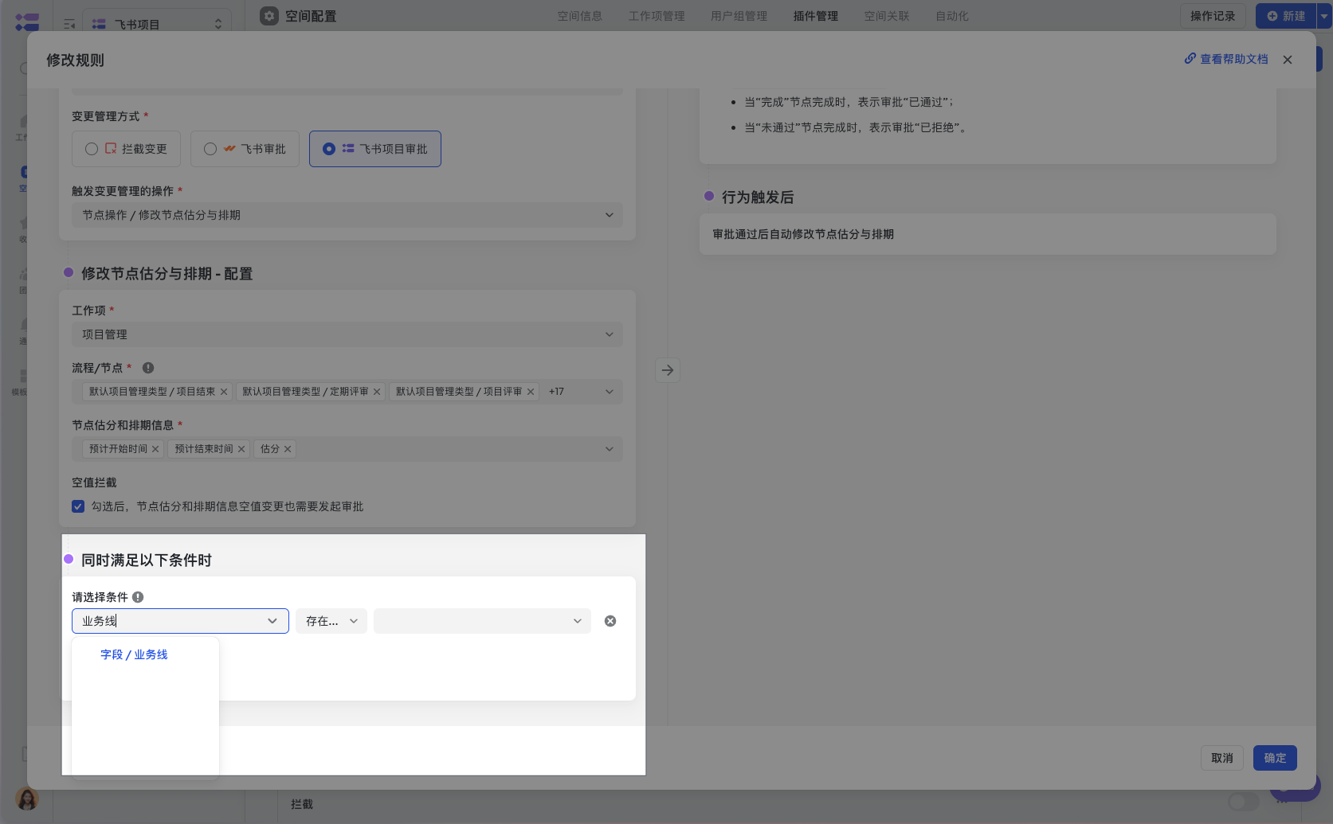Delete the condition row with the circled x
1333x824 pixels.
point(610,621)
